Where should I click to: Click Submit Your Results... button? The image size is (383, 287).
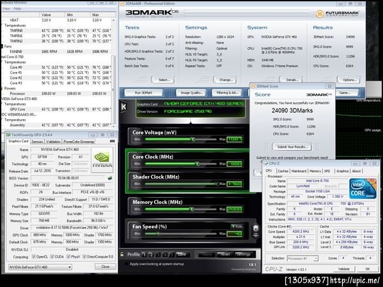(x=292, y=147)
